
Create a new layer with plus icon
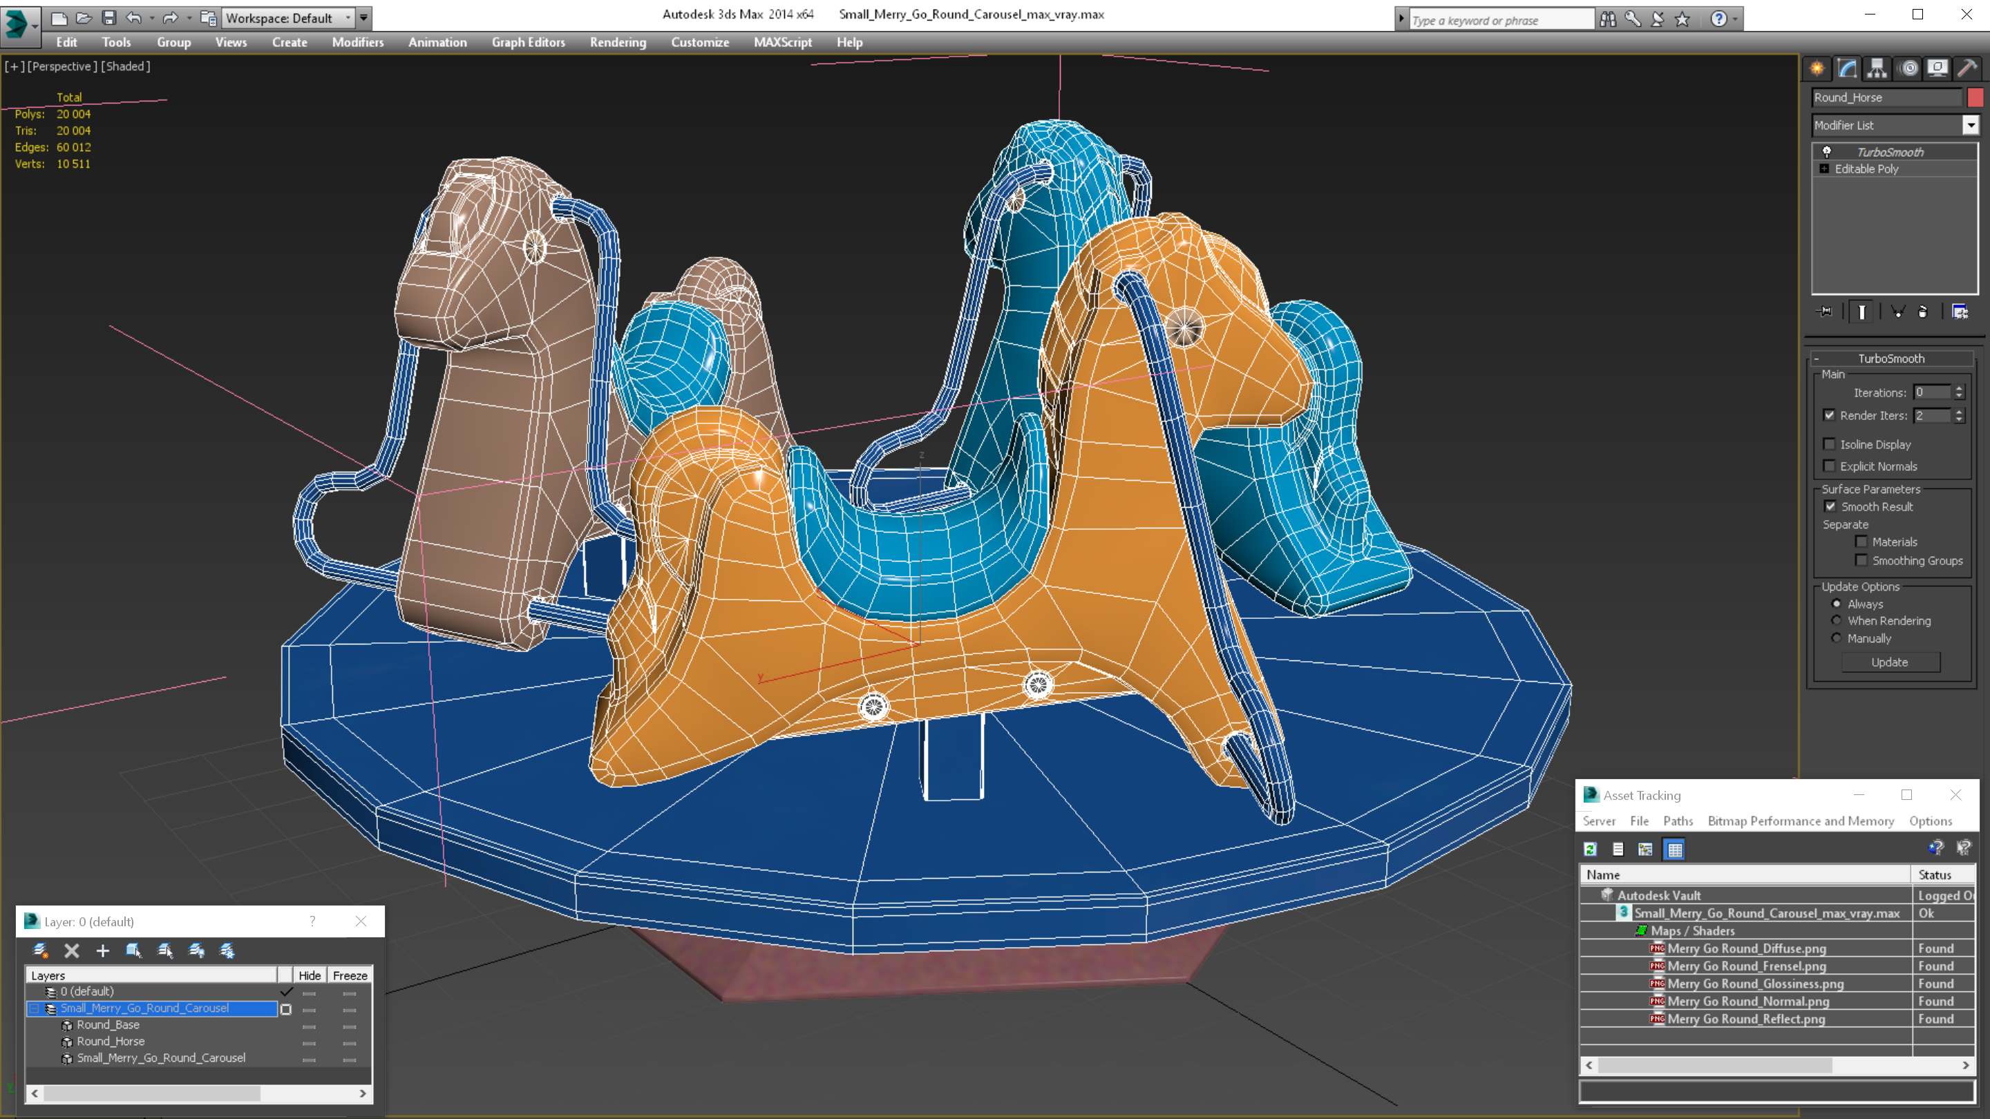point(103,950)
